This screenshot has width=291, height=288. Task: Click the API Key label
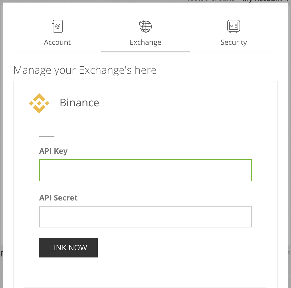53,151
